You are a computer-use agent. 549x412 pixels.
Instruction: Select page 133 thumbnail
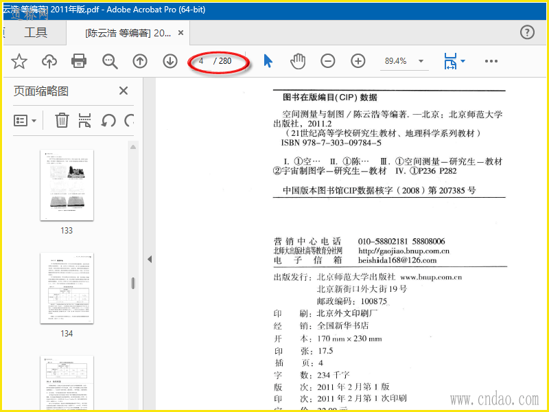[67, 185]
